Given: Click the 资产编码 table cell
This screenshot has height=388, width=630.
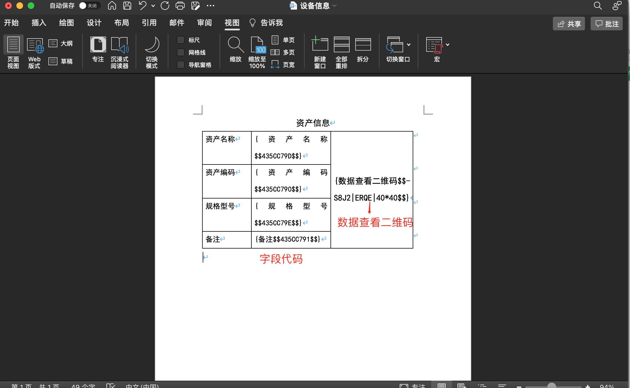Looking at the screenshot, I should [227, 181].
